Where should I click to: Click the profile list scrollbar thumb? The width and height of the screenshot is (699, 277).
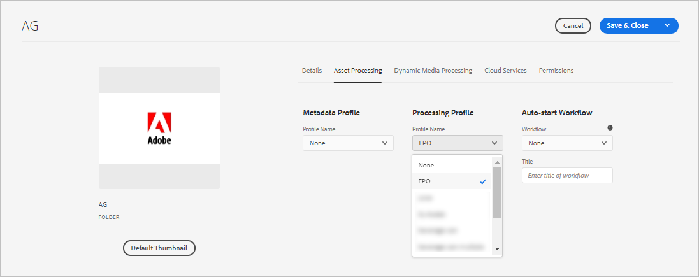tap(497, 192)
